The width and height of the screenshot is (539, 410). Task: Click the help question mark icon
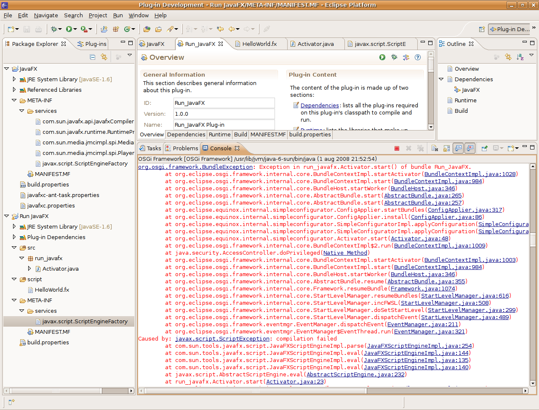pyautogui.click(x=417, y=57)
